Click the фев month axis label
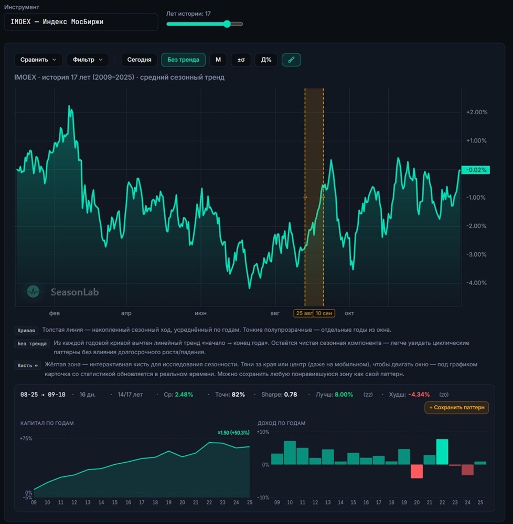 coord(55,313)
